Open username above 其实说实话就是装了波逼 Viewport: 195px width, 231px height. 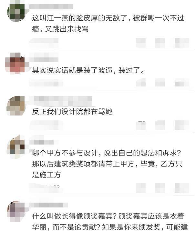(44, 57)
